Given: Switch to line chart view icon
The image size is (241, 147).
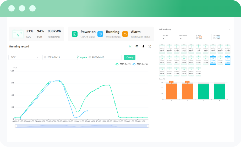Looking at the screenshot, I should pyautogui.click(x=130, y=46).
